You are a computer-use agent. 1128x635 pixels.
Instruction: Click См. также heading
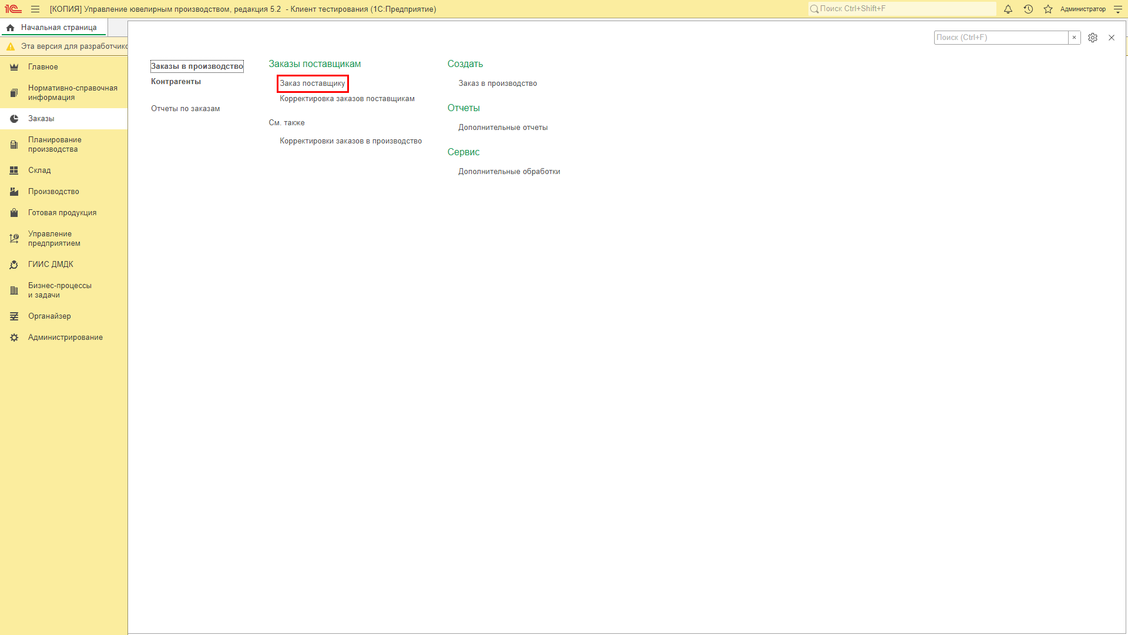(x=287, y=123)
